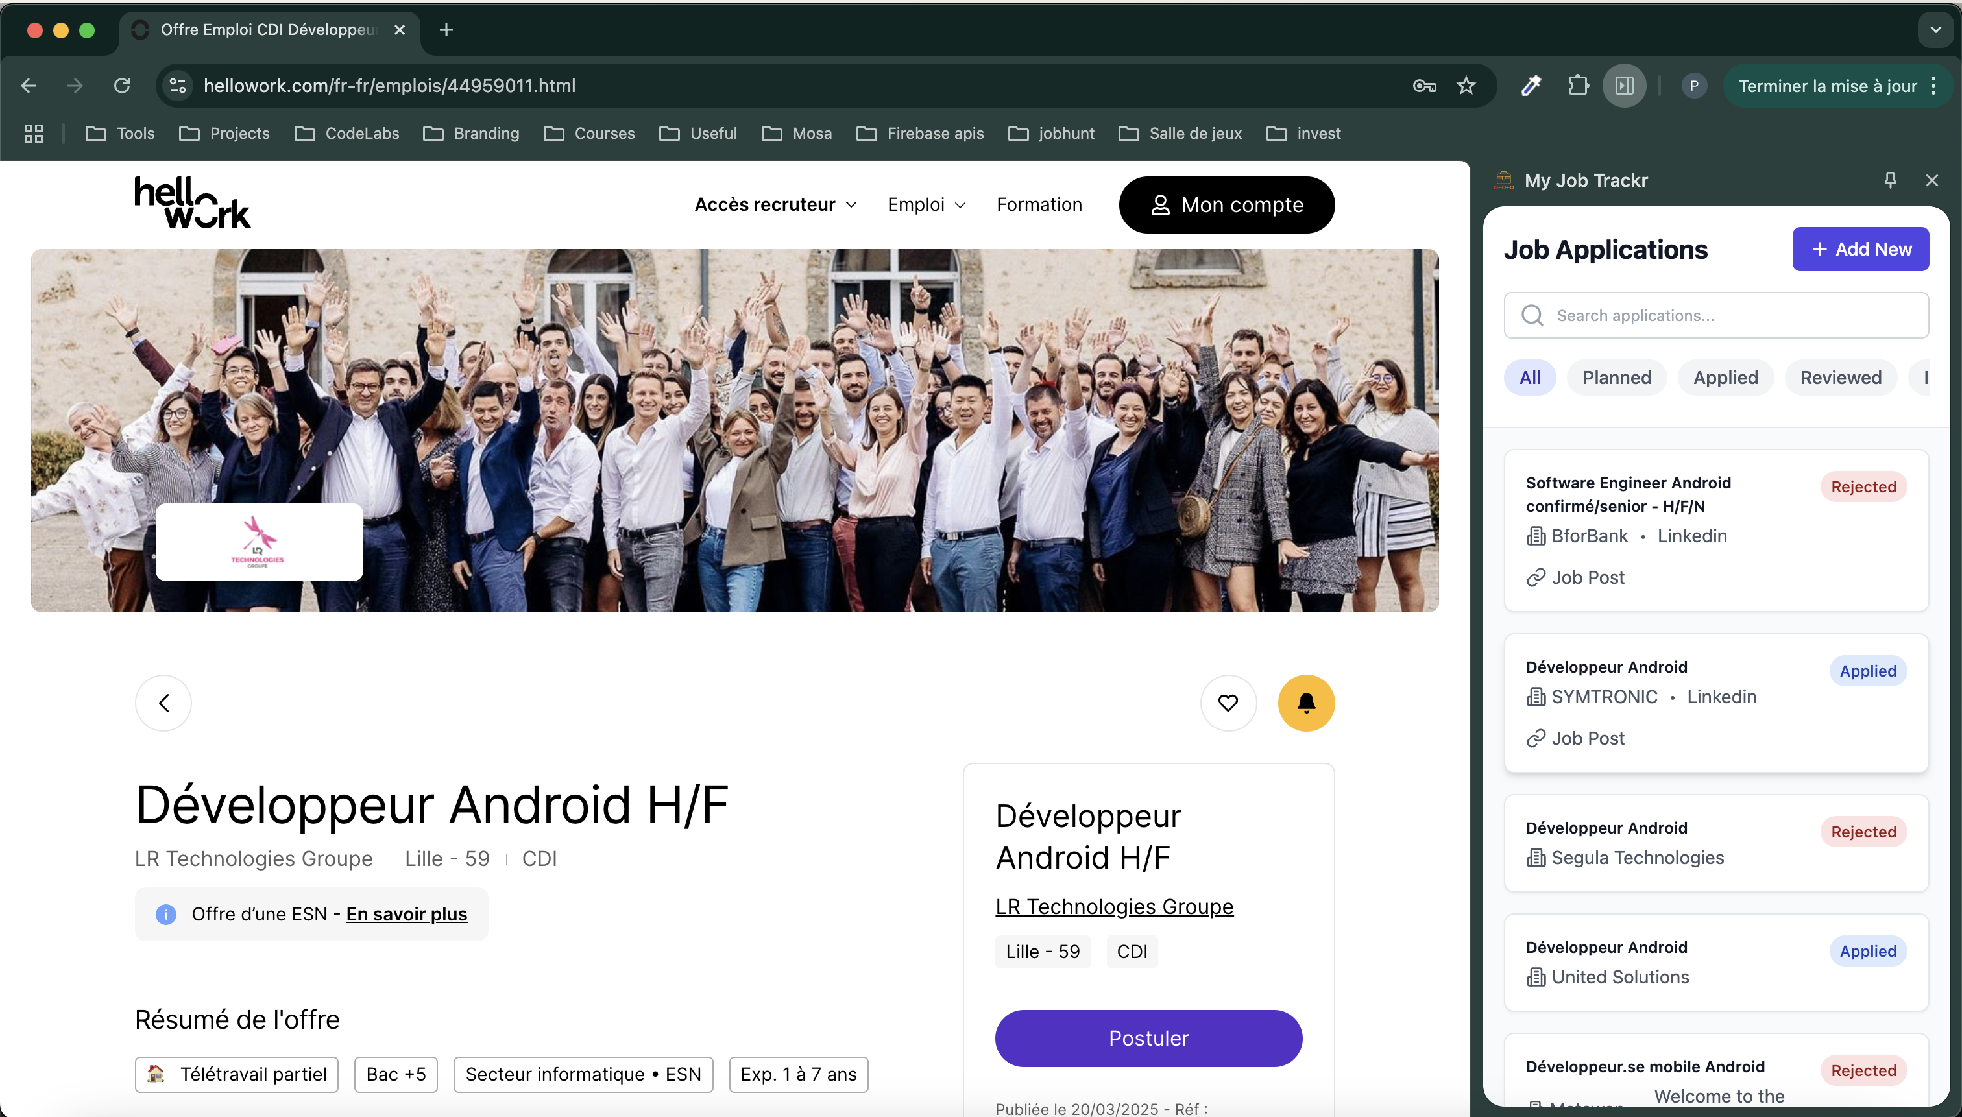This screenshot has width=1962, height=1117.
Task: Pin the My Job Trackr panel
Action: click(1890, 180)
